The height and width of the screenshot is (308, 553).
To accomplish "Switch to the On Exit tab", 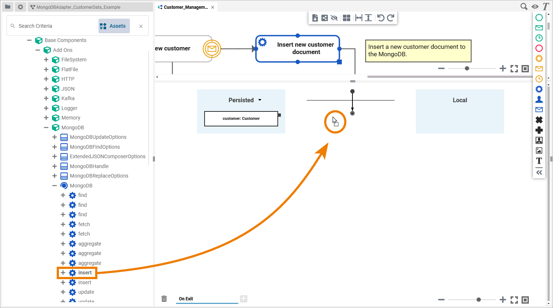I will click(186, 299).
